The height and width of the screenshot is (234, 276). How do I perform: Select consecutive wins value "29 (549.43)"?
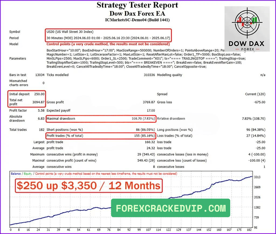146,154
